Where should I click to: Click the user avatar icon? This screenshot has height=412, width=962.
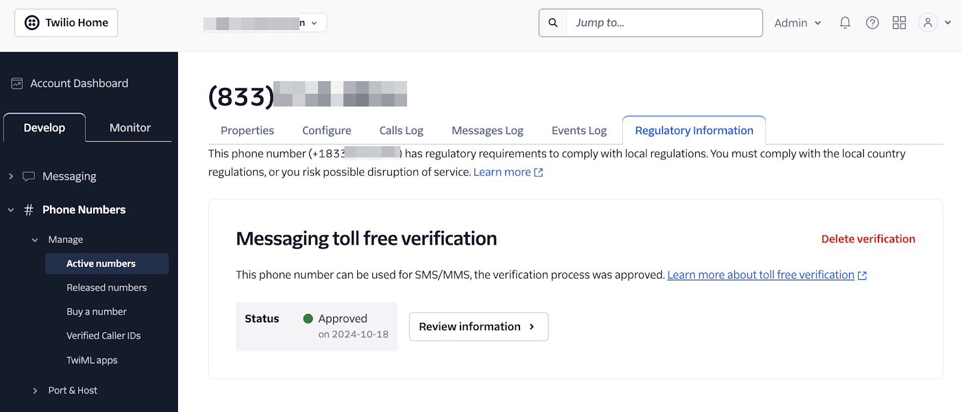[928, 23]
